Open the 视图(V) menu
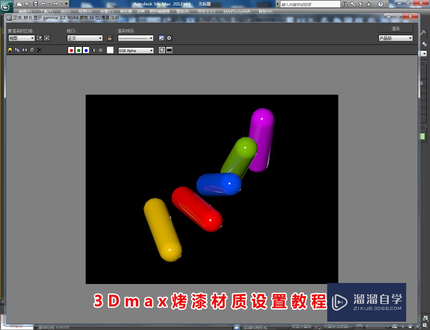The width and height of the screenshot is (430, 330). pyautogui.click(x=85, y=11)
